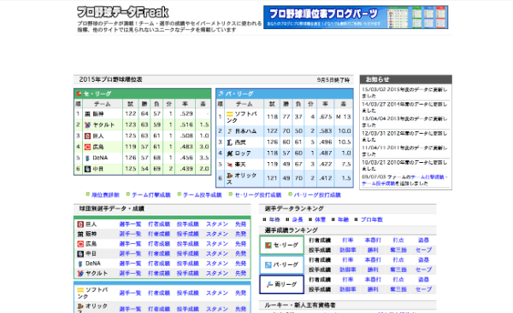The height and width of the screenshot is (313, 513).
Task: Open チーム打撃成績 link below standings
Action: (x=151, y=194)
